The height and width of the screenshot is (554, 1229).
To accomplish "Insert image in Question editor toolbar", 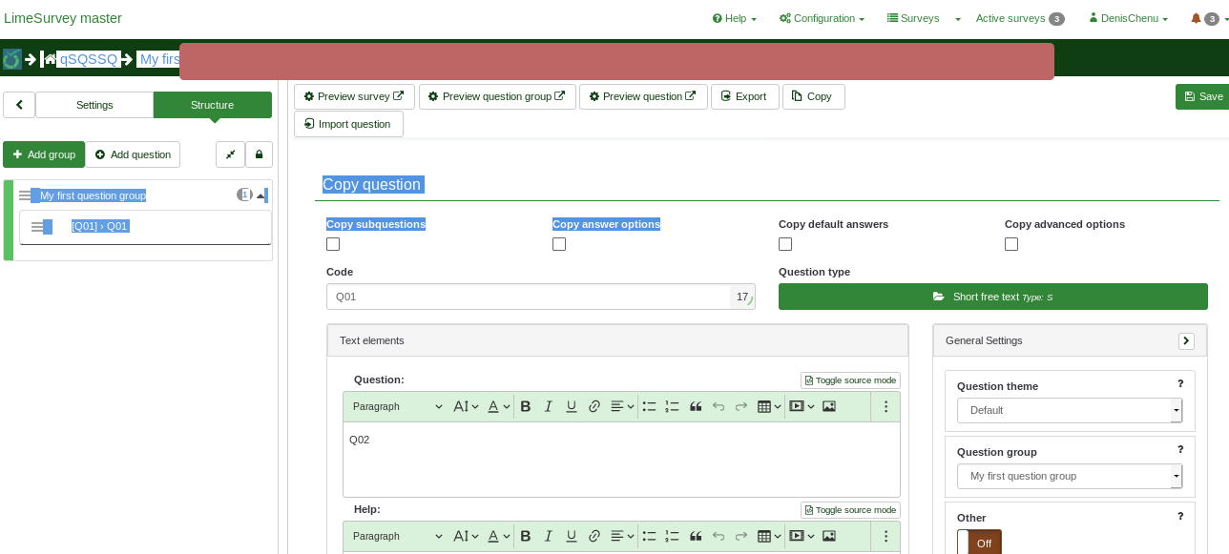I will tap(829, 406).
